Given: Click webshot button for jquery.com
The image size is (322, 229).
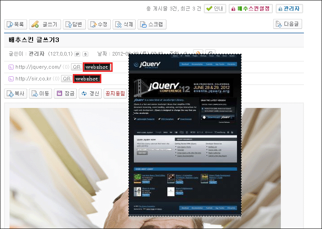Looking at the screenshot, I should pos(98,67).
